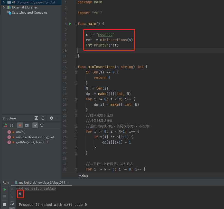
Task: Toggle soft-wrap in run console
Action: point(12,203)
